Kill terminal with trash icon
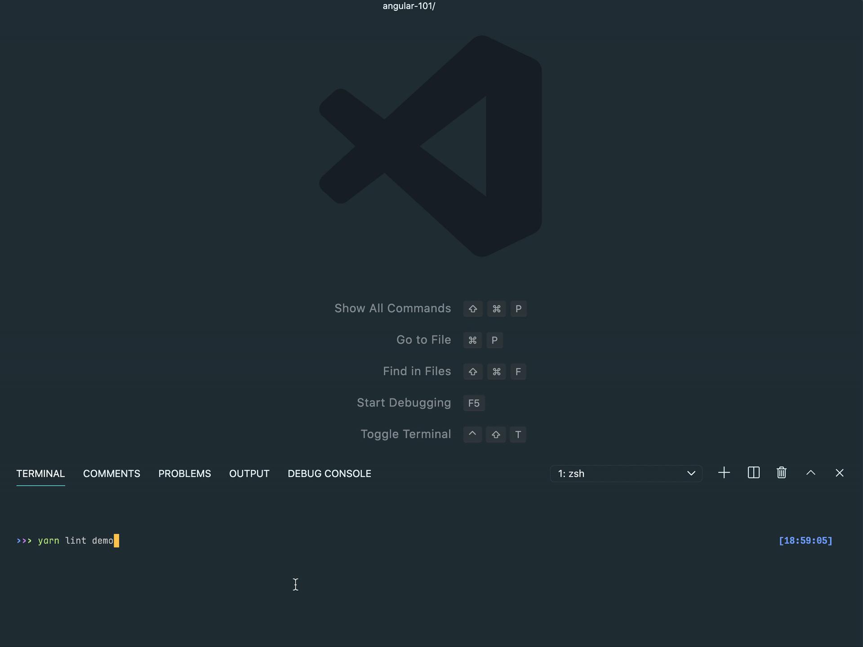Viewport: 863px width, 647px height. click(782, 473)
